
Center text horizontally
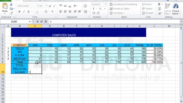click(x=65, y=11)
